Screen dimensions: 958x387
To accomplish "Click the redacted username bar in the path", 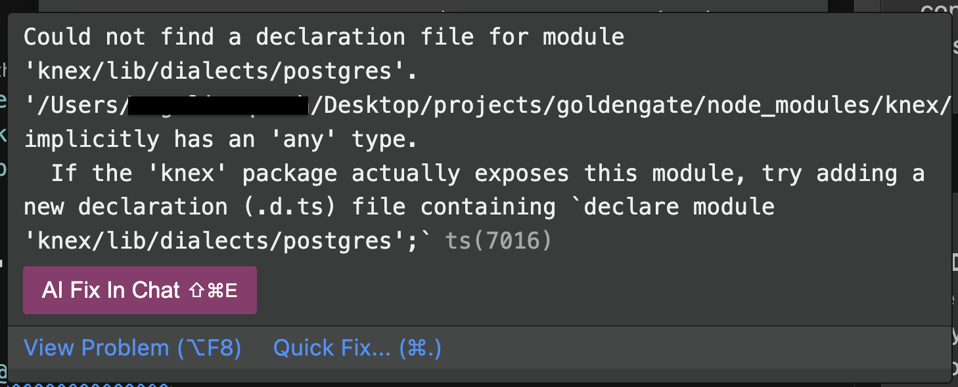I will [x=218, y=105].
